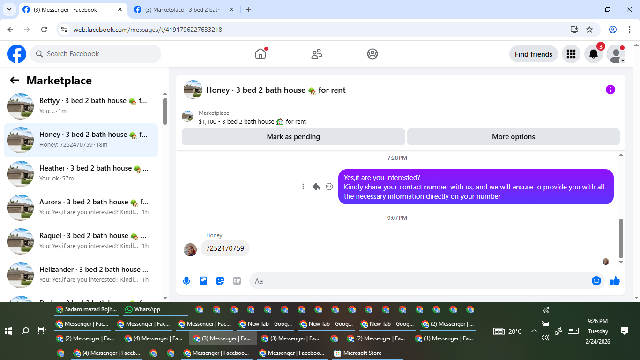This screenshot has height=360, width=640.
Task: Open a new browser tab
Action: (x=248, y=9)
